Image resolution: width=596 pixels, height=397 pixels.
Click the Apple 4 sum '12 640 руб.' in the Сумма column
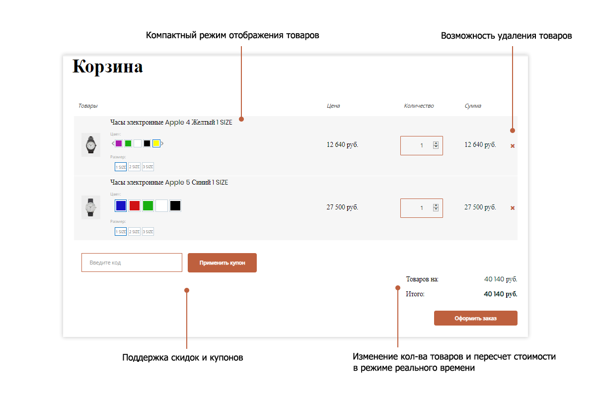(x=480, y=145)
